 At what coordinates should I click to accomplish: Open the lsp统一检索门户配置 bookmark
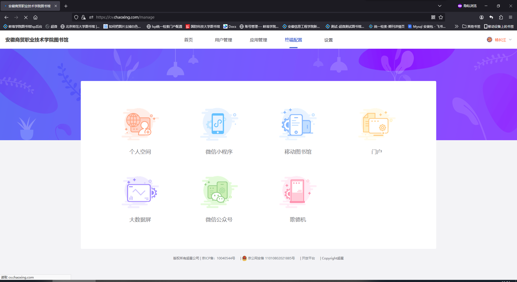coord(165,26)
